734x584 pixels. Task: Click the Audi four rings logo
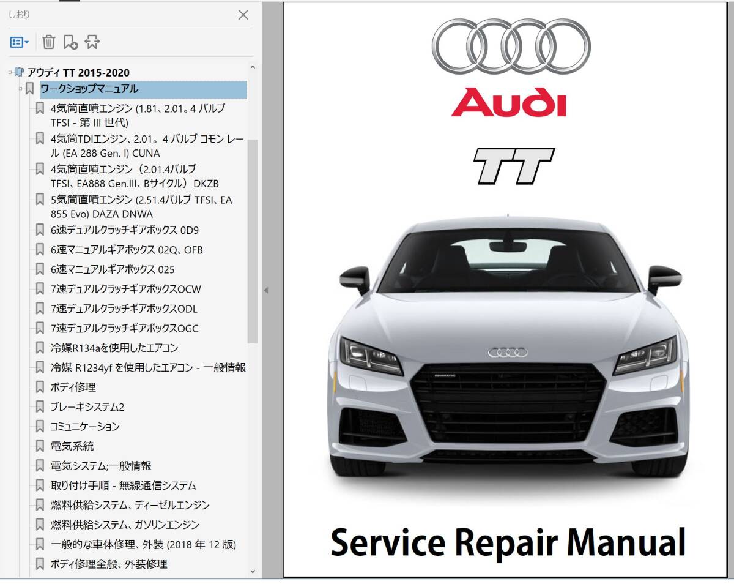511,47
